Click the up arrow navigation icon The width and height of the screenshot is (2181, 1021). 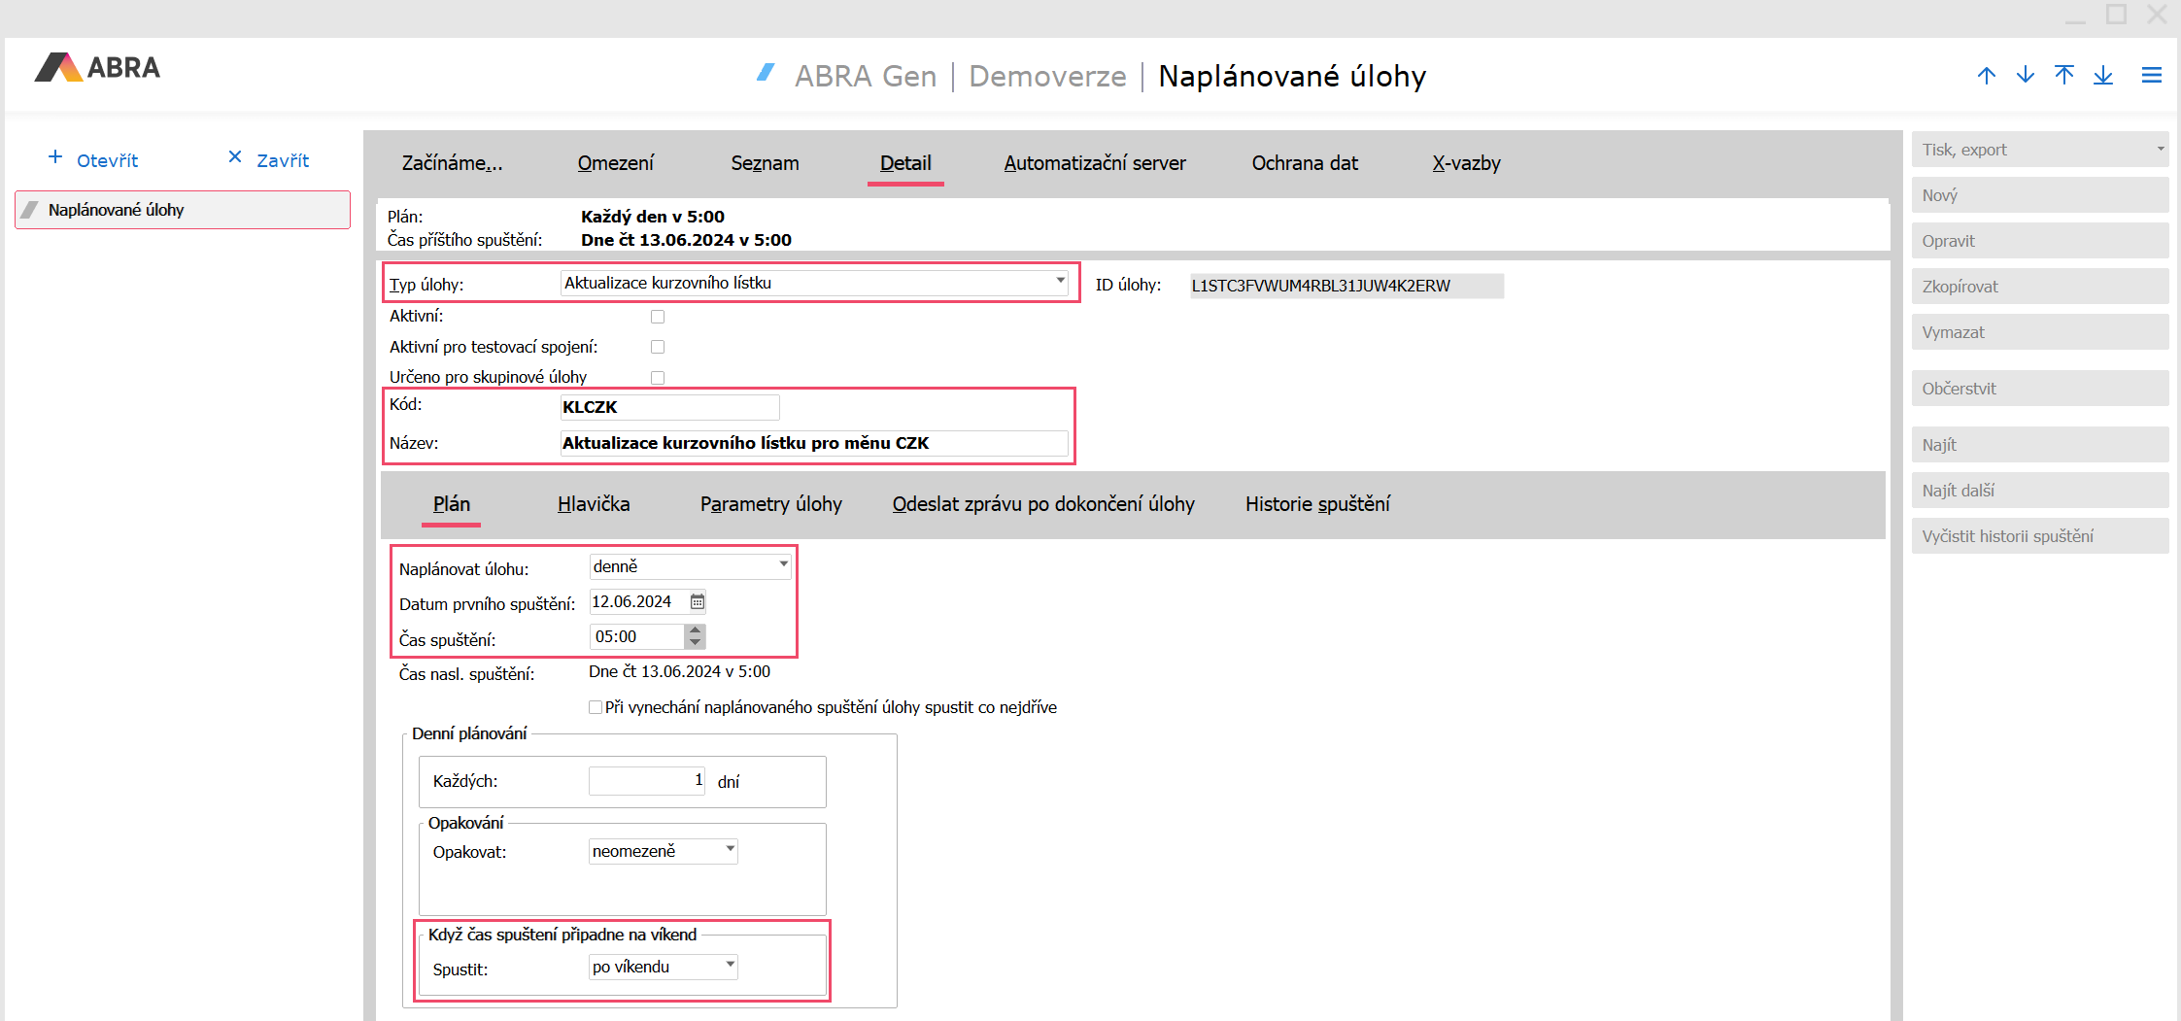[x=1986, y=76]
